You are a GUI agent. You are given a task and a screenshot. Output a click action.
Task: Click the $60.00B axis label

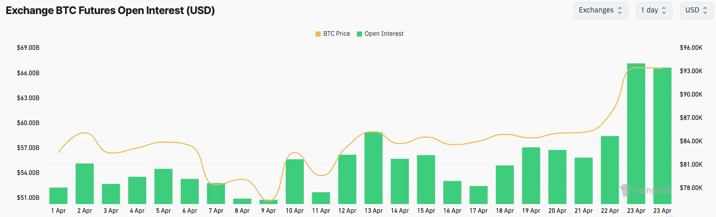[x=29, y=123]
